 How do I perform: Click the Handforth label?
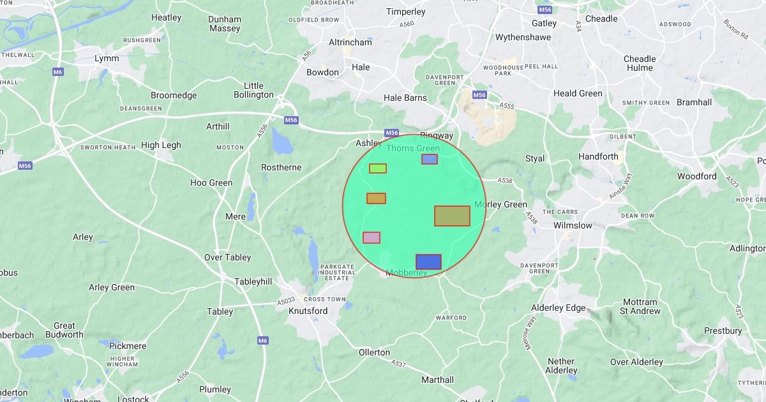pos(598,156)
